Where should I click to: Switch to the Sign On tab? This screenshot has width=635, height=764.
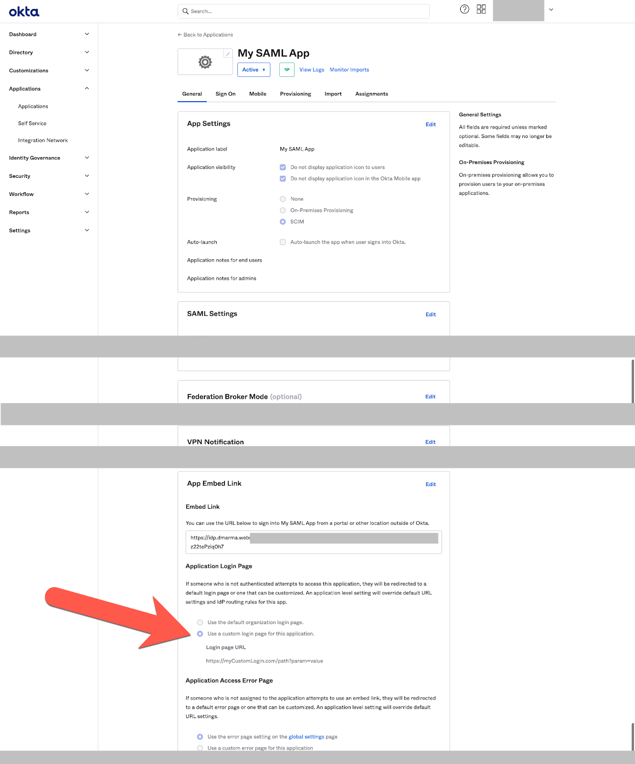225,94
